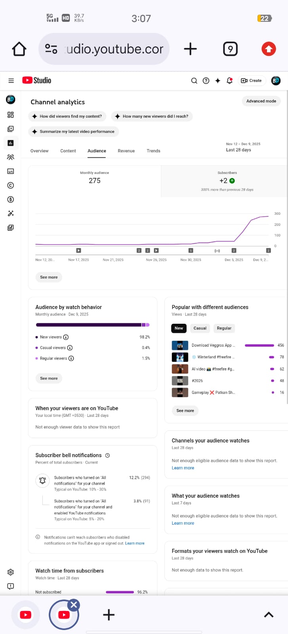Open the Last 28 days date range selector
288x634 pixels.
[x=243, y=147]
